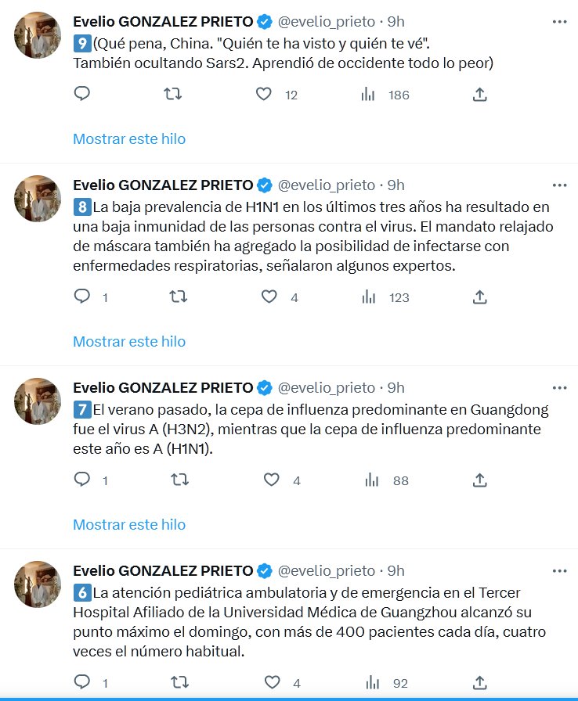Like the Guangdong influenza strain tweet
The image size is (578, 701).
tap(269, 480)
